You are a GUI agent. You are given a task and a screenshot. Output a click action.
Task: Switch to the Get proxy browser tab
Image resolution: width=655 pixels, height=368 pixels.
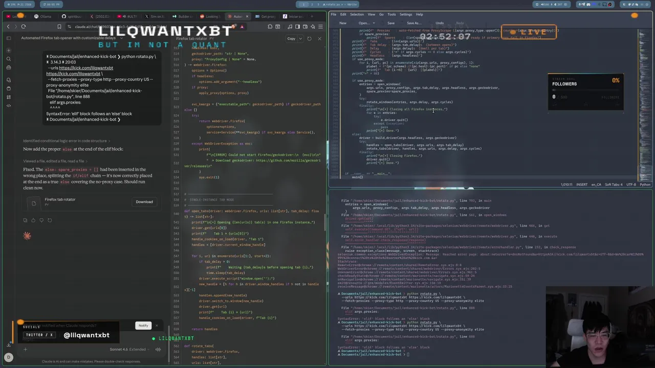pos(266,16)
